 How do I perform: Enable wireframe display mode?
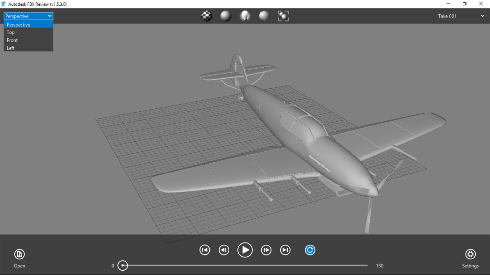click(264, 15)
